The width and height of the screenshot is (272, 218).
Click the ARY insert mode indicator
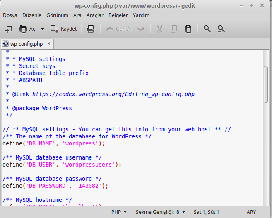coord(251,212)
